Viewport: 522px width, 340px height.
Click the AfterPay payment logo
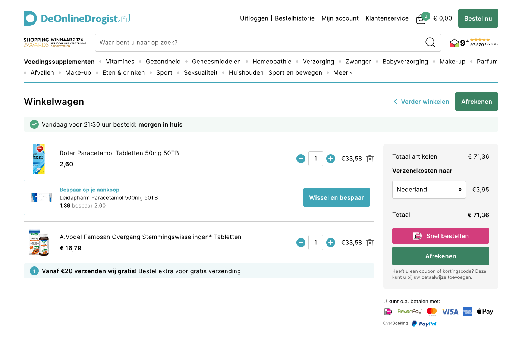pos(409,311)
